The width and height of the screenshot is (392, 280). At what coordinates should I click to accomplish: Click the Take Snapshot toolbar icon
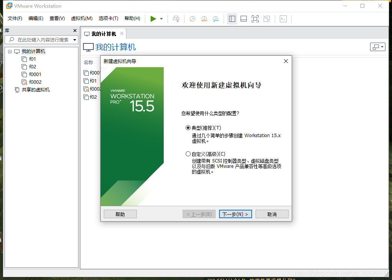point(192,19)
